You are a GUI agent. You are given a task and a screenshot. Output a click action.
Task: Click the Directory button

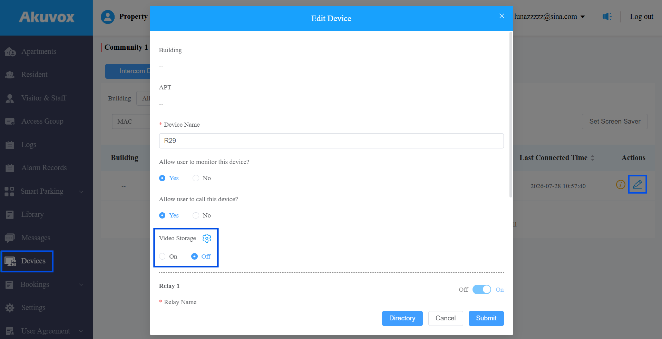pyautogui.click(x=402, y=318)
